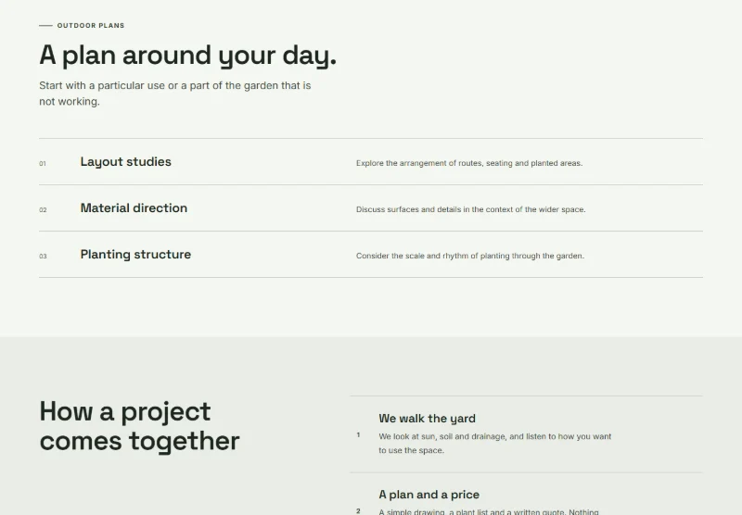This screenshot has width=742, height=515.
Task: Click the step number 2 marker
Action: (358, 511)
